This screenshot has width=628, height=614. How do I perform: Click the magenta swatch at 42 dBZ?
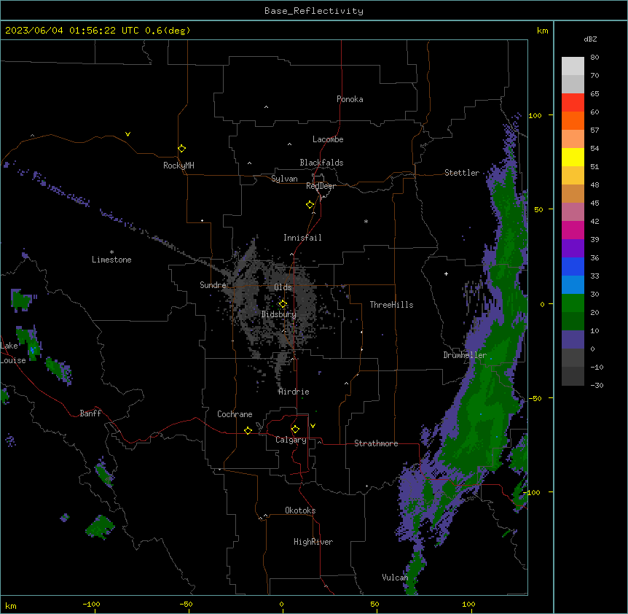pyautogui.click(x=573, y=230)
